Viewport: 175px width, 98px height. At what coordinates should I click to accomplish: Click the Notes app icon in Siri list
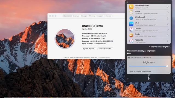pyautogui.click(x=131, y=12)
